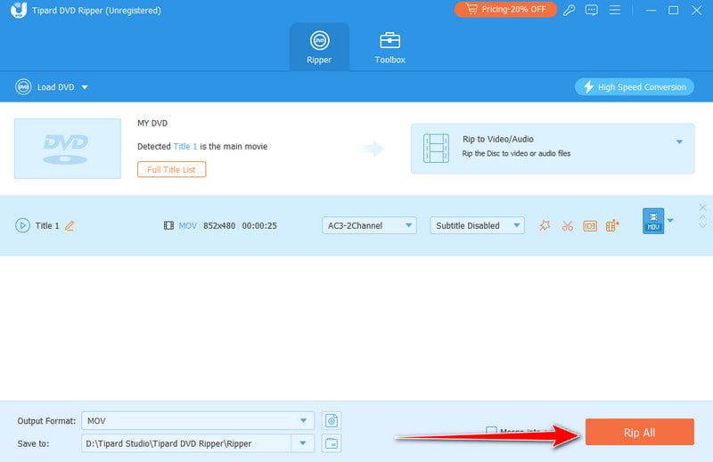Open the Subtitle Disabled dropdown
Image resolution: width=713 pixels, height=462 pixels.
coord(477,226)
